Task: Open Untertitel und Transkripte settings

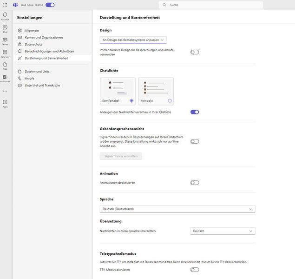Action: tap(53, 85)
